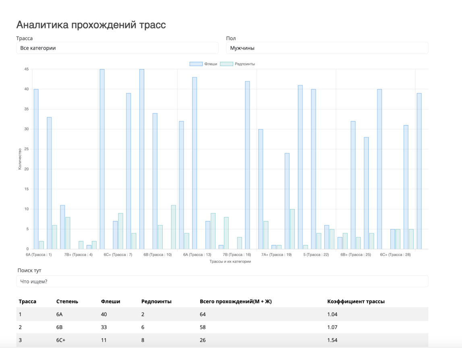Click the 6A (Трасса : 13) axis label

[x=197, y=255]
